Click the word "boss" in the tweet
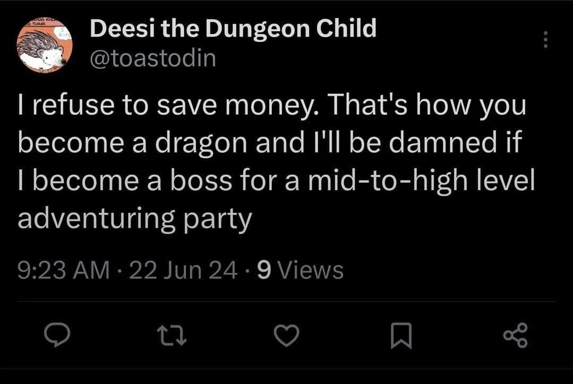573x384 pixels. pyautogui.click(x=205, y=181)
